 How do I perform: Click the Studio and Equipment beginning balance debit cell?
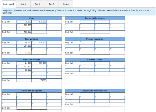tap(24, 94)
